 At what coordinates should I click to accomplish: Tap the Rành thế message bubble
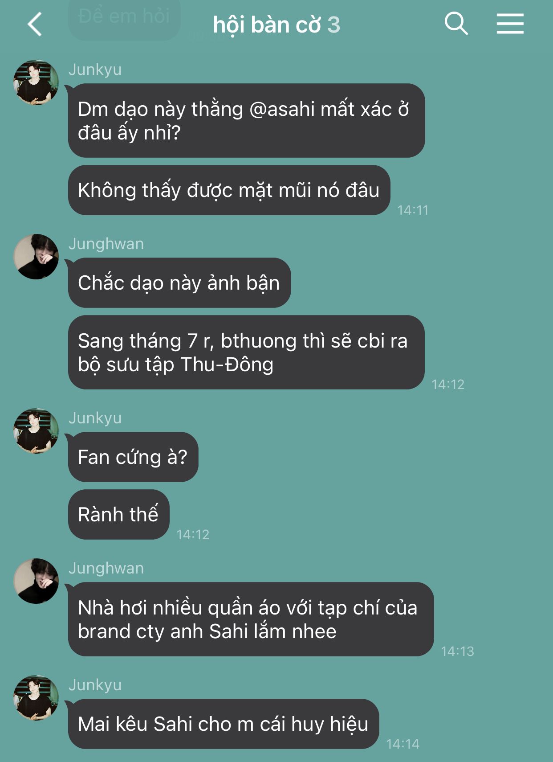coord(118,515)
